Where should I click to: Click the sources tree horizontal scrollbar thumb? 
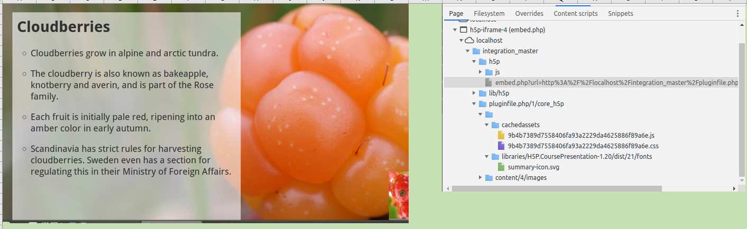[557, 188]
